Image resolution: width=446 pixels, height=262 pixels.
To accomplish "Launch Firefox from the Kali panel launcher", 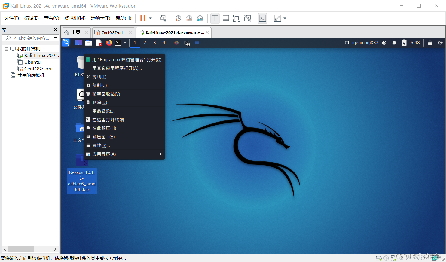I will pyautogui.click(x=109, y=43).
